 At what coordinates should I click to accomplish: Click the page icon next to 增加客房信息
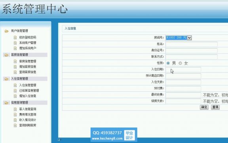click(x=15, y=67)
